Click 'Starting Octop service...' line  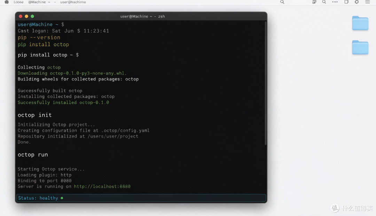(x=51, y=169)
